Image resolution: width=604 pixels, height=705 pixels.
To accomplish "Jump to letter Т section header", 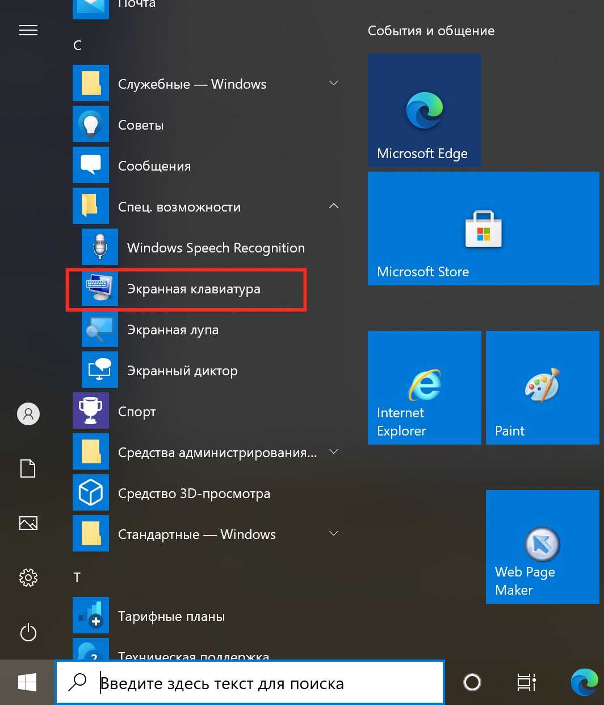I will coord(77,578).
